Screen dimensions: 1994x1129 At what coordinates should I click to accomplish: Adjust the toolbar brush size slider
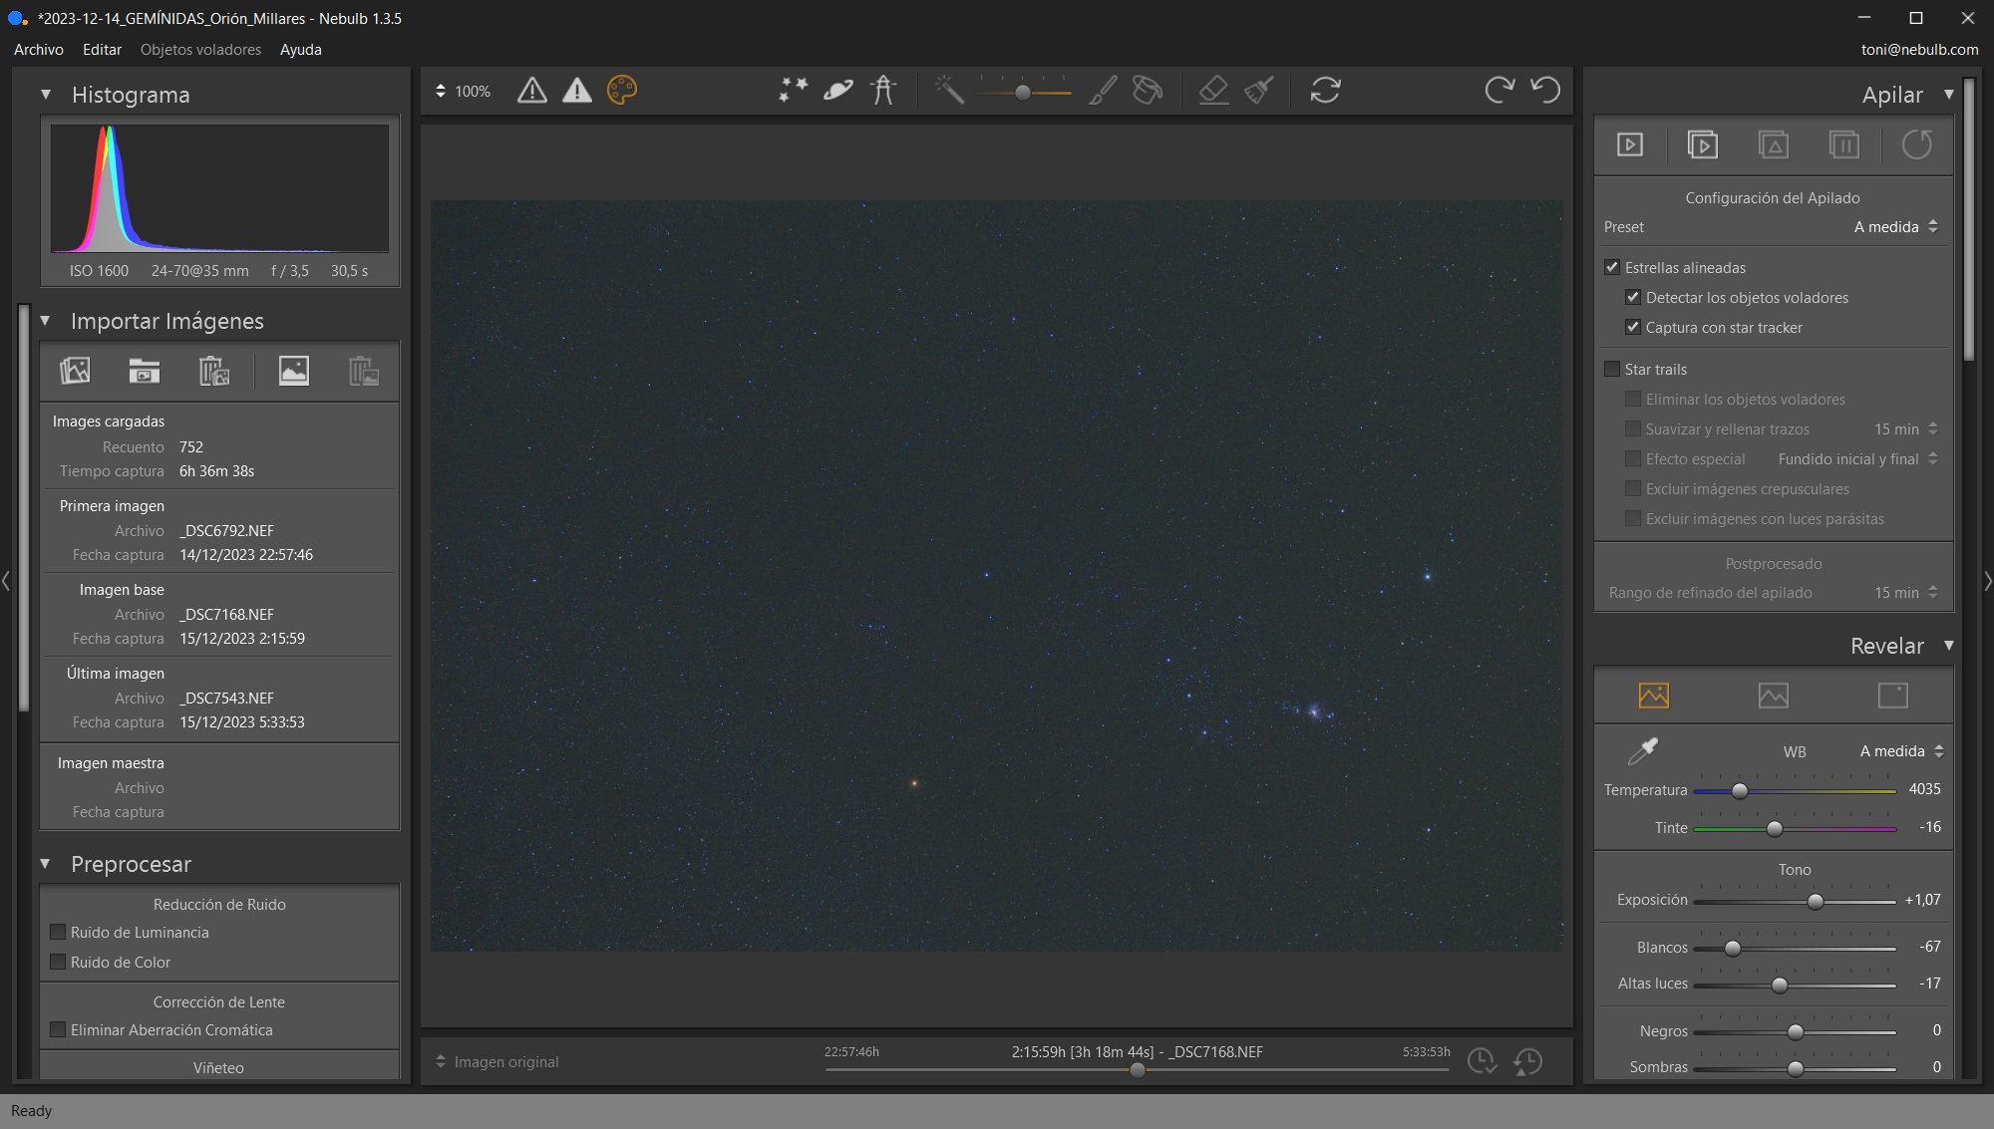pyautogui.click(x=1023, y=93)
